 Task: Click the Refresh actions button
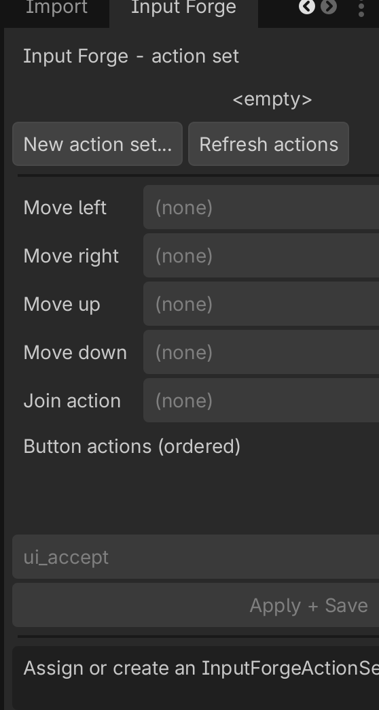pyautogui.click(x=269, y=144)
